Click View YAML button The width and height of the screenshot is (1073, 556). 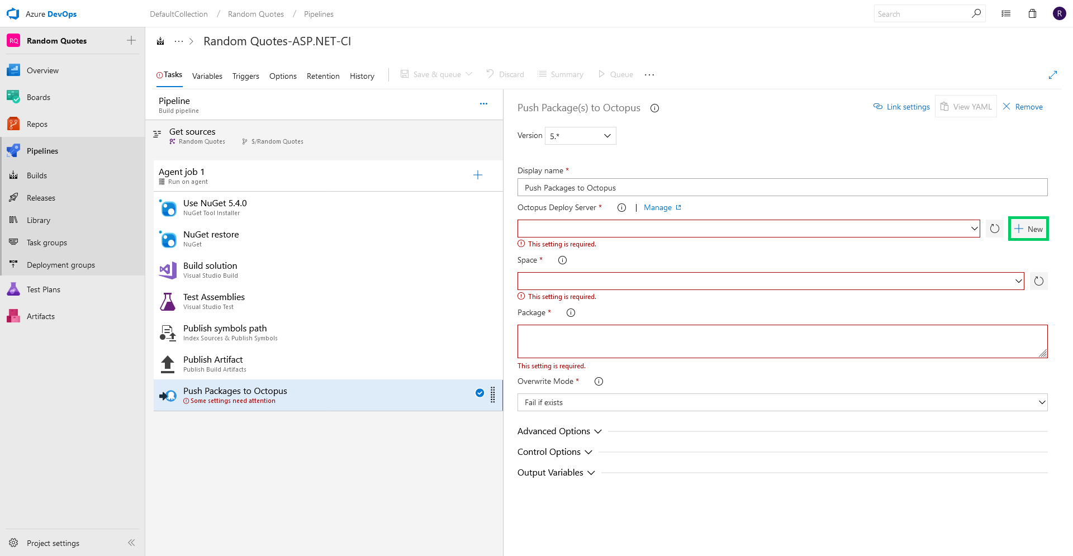966,107
